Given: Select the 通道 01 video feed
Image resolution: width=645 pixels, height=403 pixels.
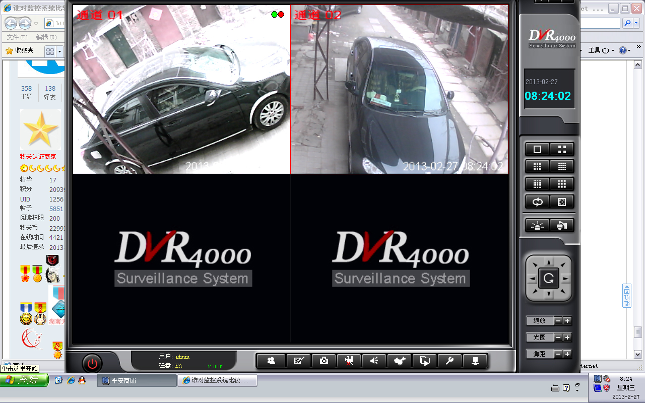Looking at the screenshot, I should click(x=181, y=90).
